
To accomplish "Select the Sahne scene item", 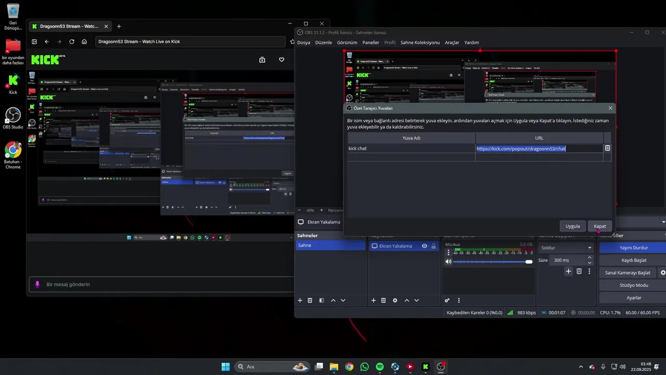I will tap(330, 245).
